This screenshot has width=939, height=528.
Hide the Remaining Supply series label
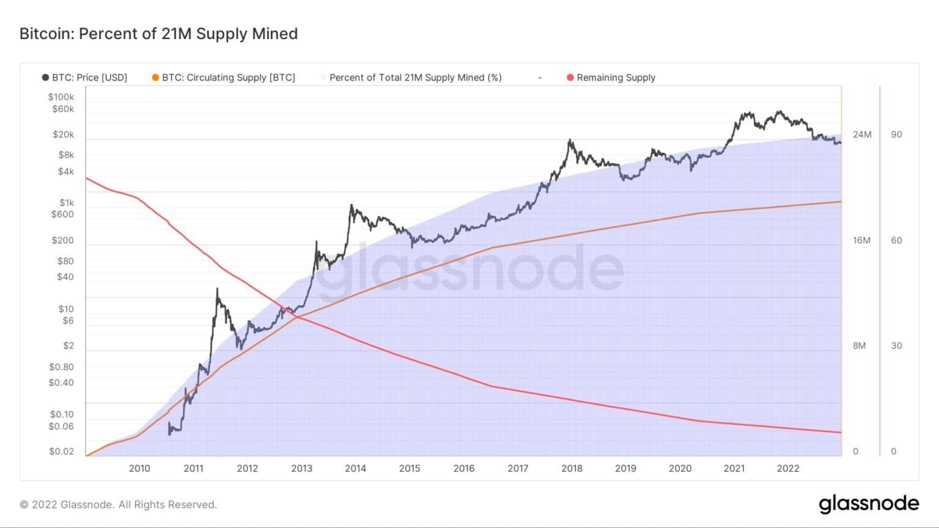tap(616, 78)
